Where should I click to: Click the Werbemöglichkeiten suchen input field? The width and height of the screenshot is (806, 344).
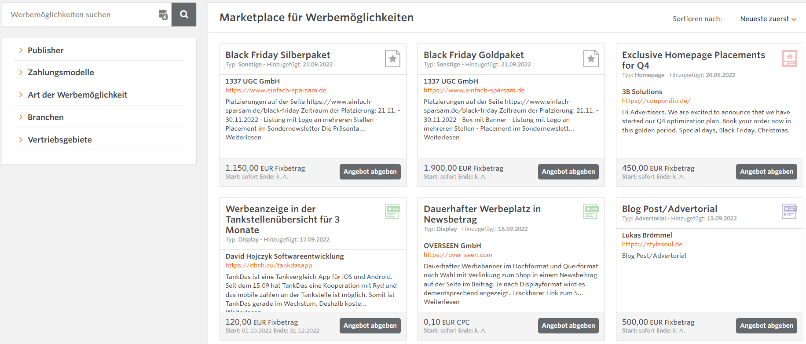pos(81,15)
